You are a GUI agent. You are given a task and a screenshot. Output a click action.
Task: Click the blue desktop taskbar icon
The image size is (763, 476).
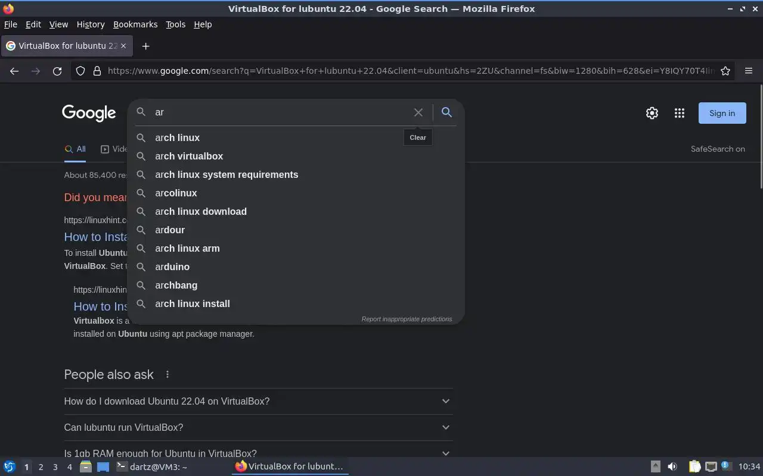(103, 466)
